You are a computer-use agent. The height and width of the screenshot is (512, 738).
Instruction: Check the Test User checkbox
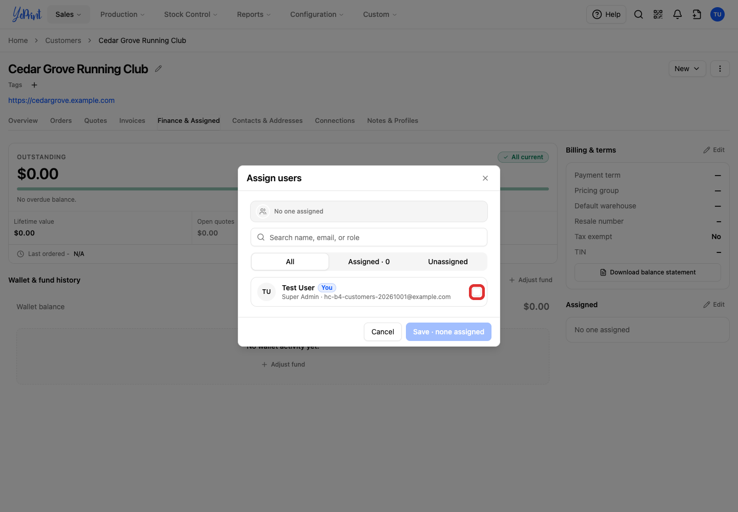click(477, 292)
